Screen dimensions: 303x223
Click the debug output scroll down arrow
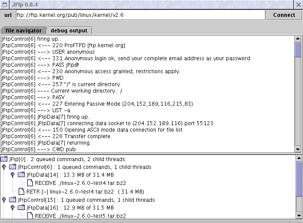point(298,149)
